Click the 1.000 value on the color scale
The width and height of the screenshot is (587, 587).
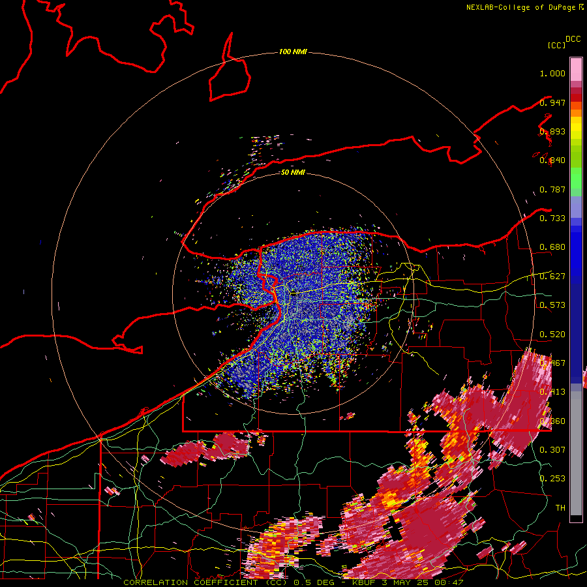[x=552, y=73]
